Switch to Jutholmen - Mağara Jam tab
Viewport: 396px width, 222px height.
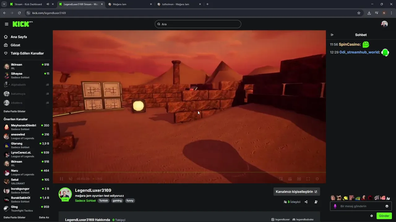[x=179, y=4]
